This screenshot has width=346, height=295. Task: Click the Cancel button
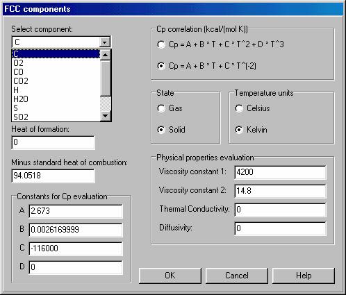tap(237, 276)
